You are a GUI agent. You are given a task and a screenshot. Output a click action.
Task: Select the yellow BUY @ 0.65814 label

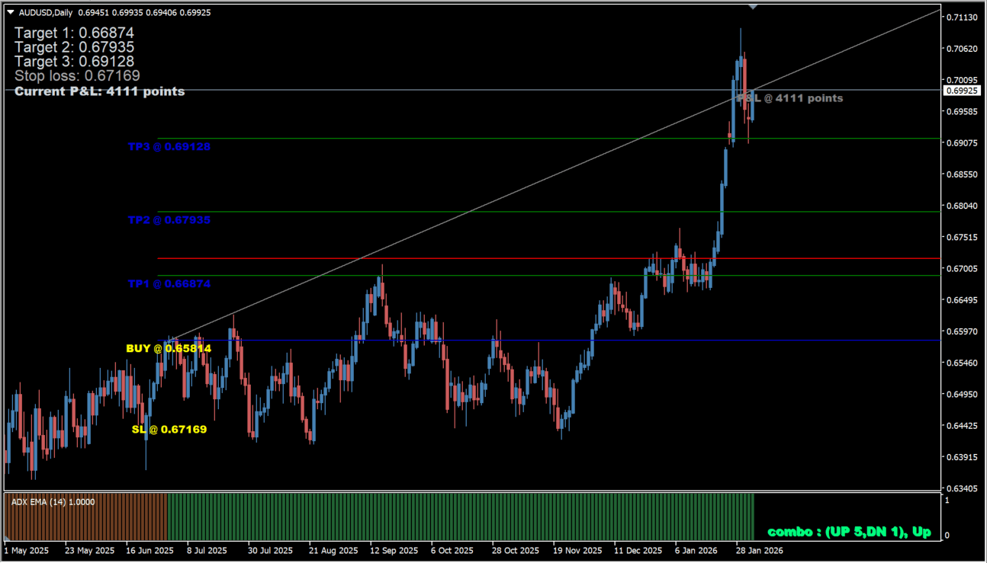click(169, 348)
